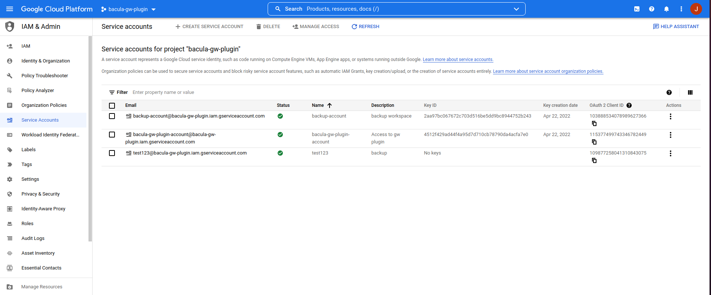This screenshot has width=711, height=295.
Task: Click the Manage Resources icon
Action: [10, 287]
